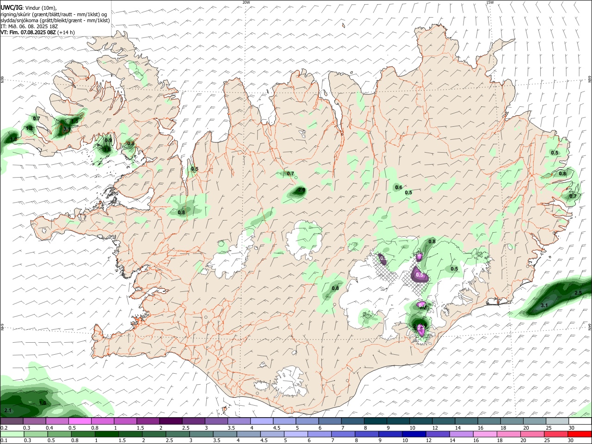Select the "2.2" value on the map
Viewport: 592px width, 444px height.
click(421, 328)
